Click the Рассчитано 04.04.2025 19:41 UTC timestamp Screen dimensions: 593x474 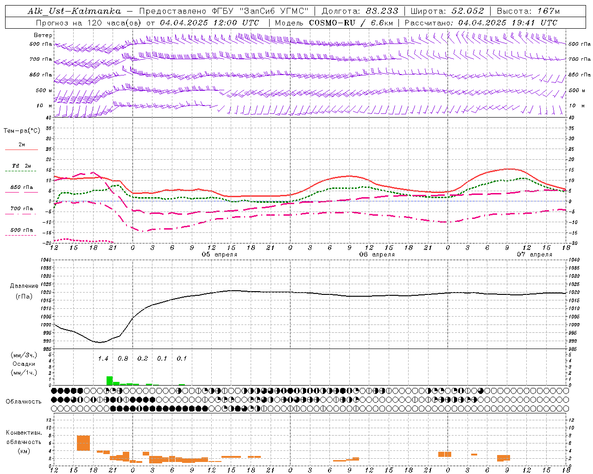pos(481,22)
